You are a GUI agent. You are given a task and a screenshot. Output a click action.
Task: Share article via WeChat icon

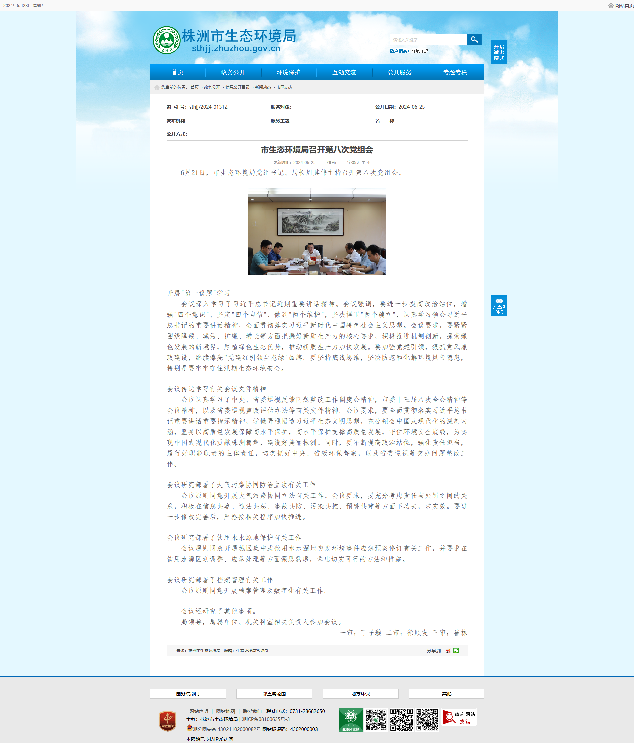tap(456, 651)
